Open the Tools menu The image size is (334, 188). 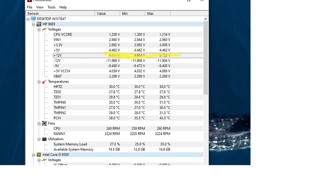[x=52, y=7]
